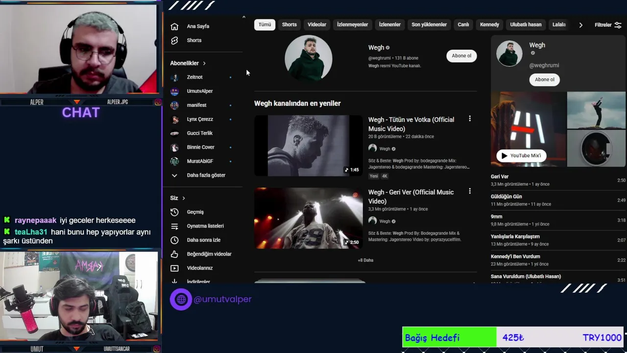Play Yanlışlarla Karşılaştım from mix list

tap(558, 240)
